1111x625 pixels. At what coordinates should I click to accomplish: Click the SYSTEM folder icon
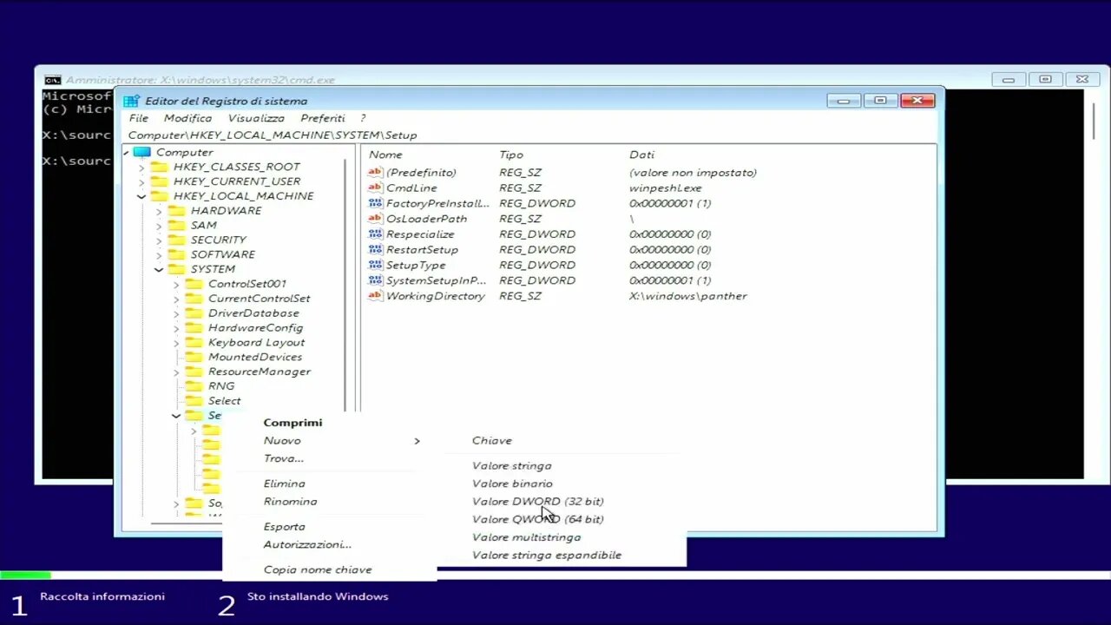(x=176, y=269)
